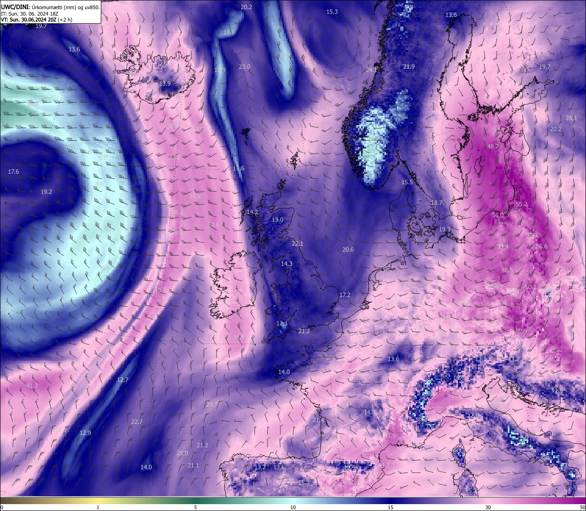Click the 18.7 value label
The image size is (586, 511).
[x=437, y=203]
